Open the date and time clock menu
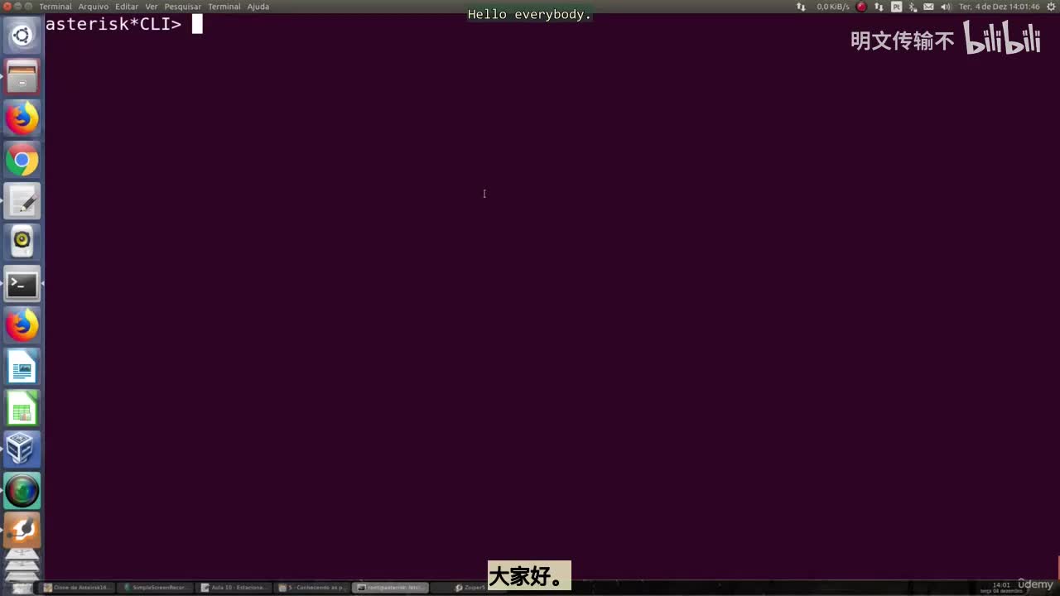This screenshot has width=1060, height=596. tap(999, 7)
